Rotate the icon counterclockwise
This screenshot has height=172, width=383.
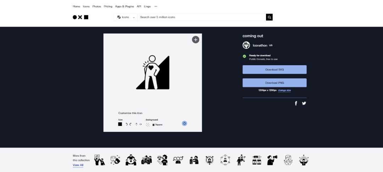[127, 124]
